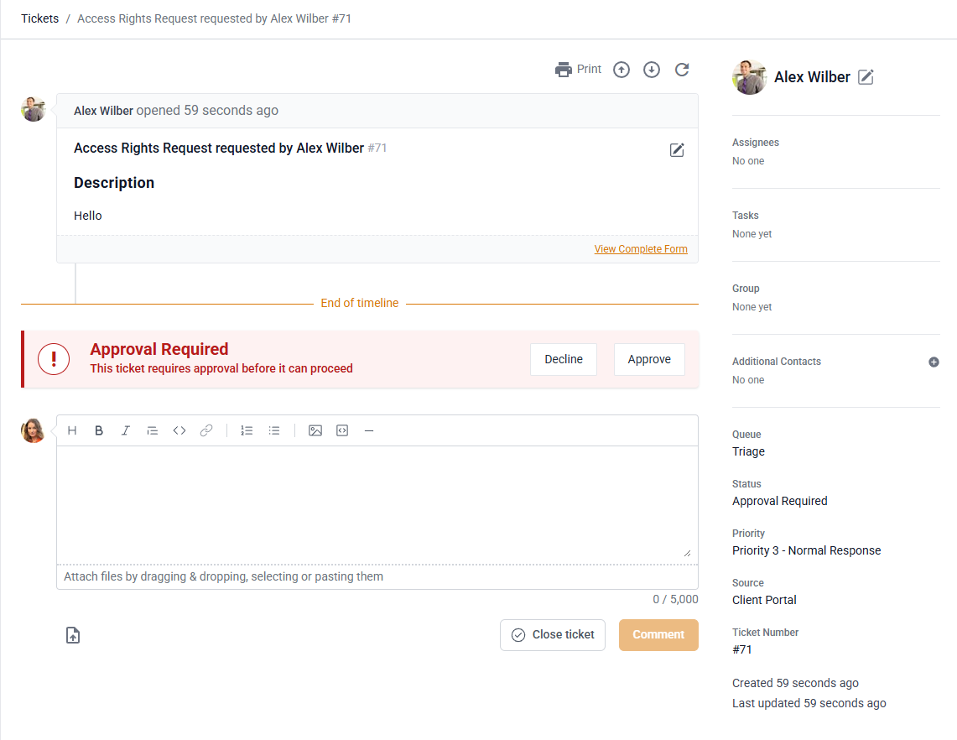
Task: Click the Print button
Action: point(579,70)
